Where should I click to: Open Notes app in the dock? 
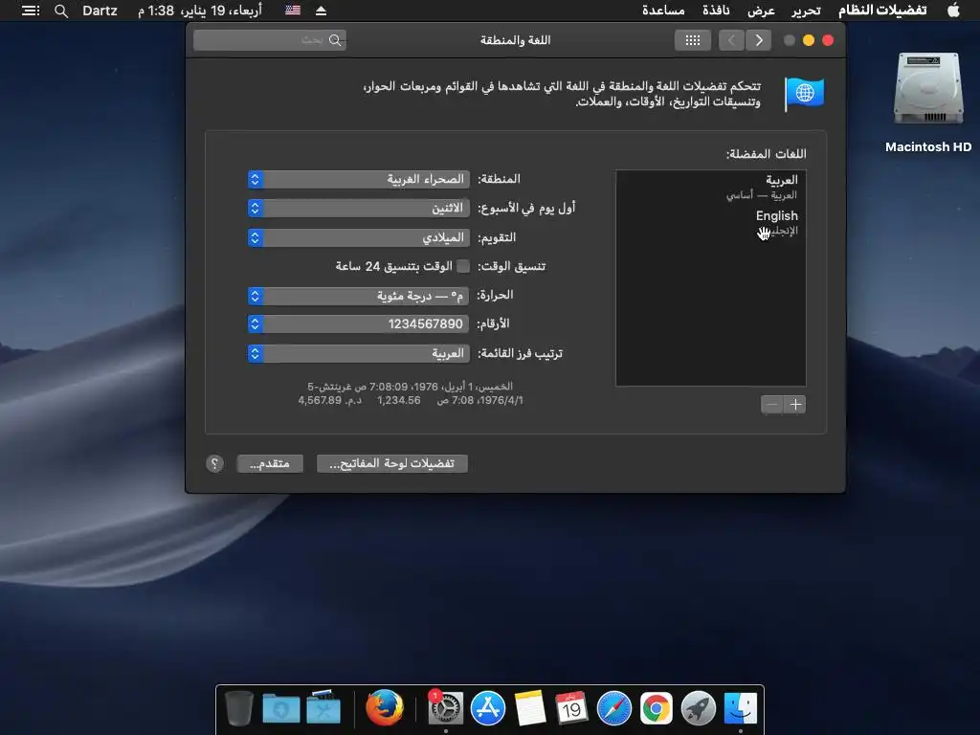[x=530, y=709]
